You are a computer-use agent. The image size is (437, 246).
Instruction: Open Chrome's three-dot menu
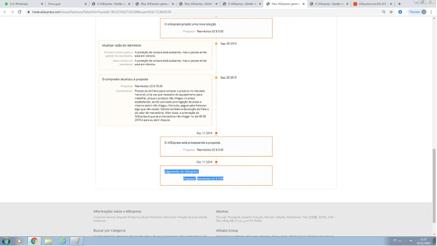point(431,12)
